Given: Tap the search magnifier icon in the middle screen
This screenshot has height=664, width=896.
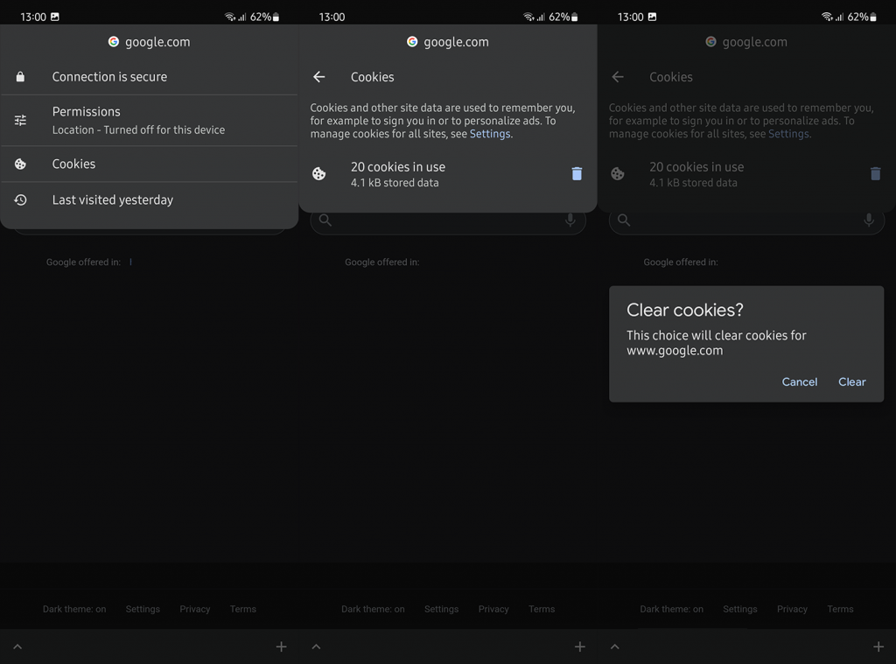Looking at the screenshot, I should coord(325,220).
